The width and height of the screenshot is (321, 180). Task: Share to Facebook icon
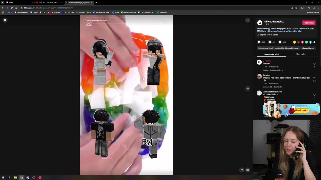pos(310,42)
